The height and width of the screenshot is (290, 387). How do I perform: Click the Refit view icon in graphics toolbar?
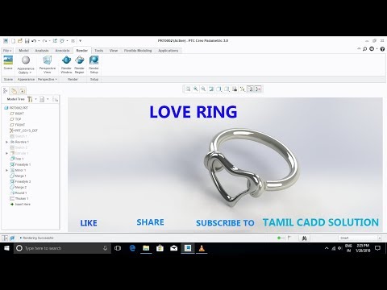pyautogui.click(x=188, y=89)
